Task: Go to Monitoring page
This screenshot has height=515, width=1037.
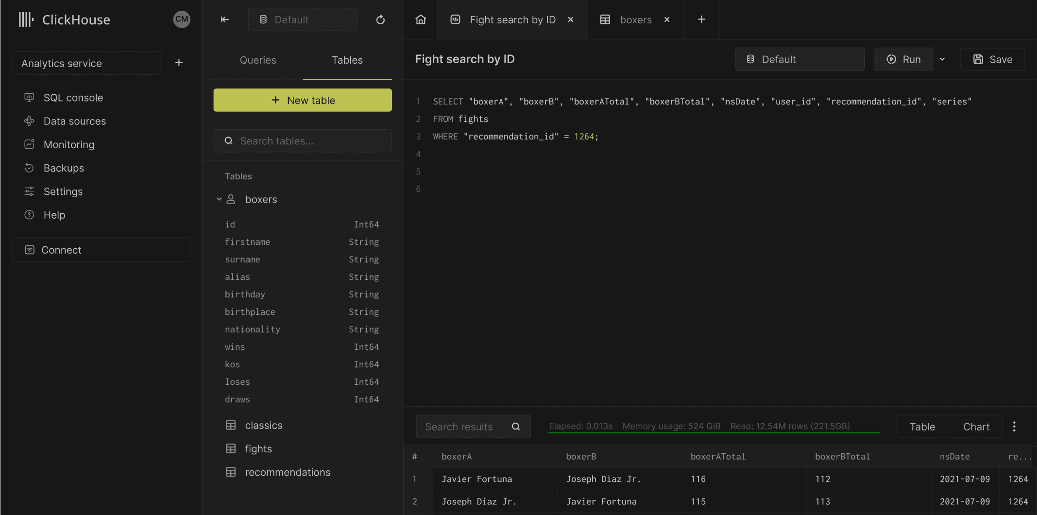Action: (x=69, y=144)
